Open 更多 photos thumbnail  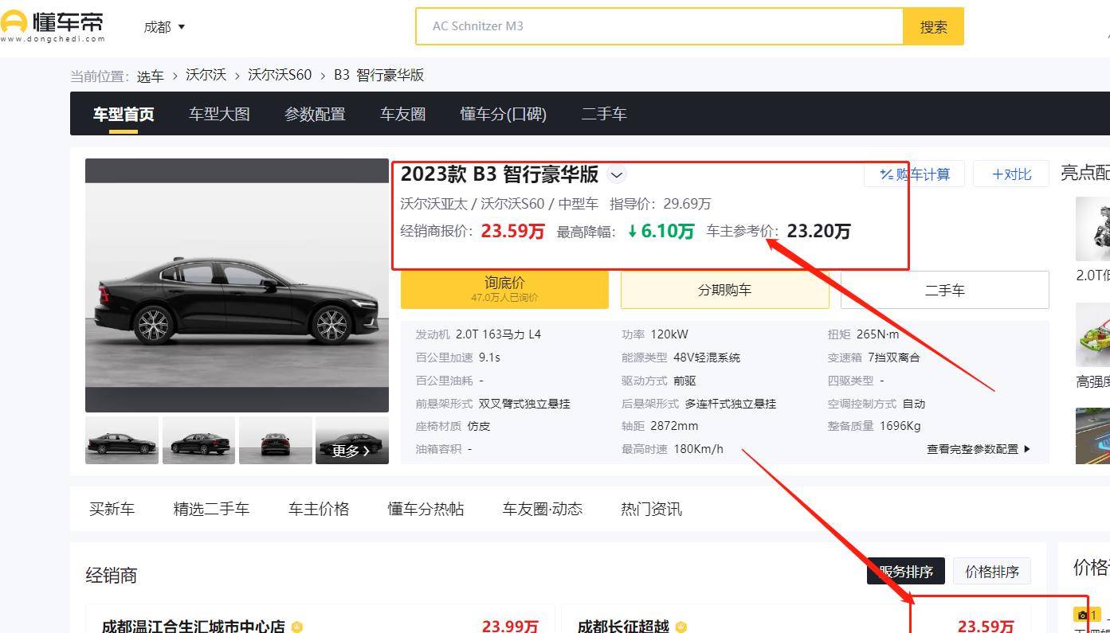[x=352, y=440]
